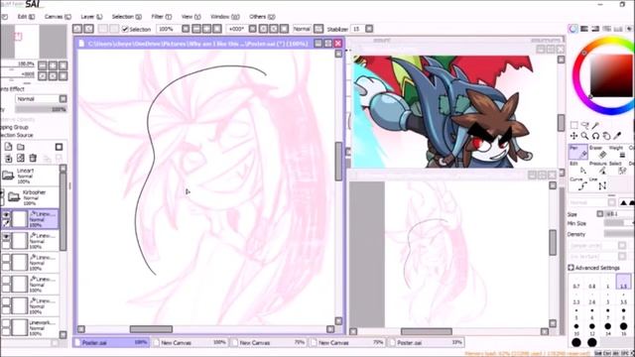Select the Pen tool
The width and height of the screenshot is (635, 357).
click(578, 152)
